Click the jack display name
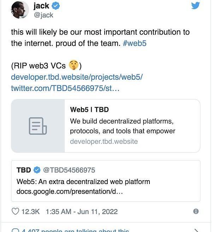Screen dimensions: 212x232 [x=42, y=6]
